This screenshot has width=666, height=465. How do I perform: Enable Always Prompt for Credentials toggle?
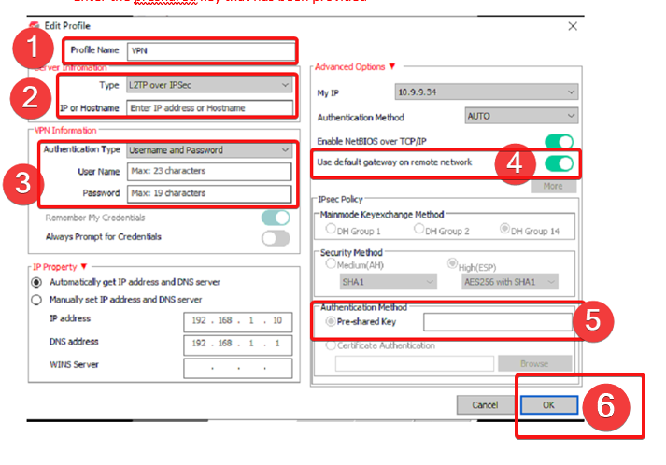pyautogui.click(x=276, y=238)
